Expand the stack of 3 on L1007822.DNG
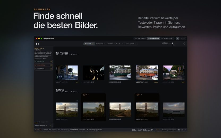The image size is (221, 138). point(139,95)
